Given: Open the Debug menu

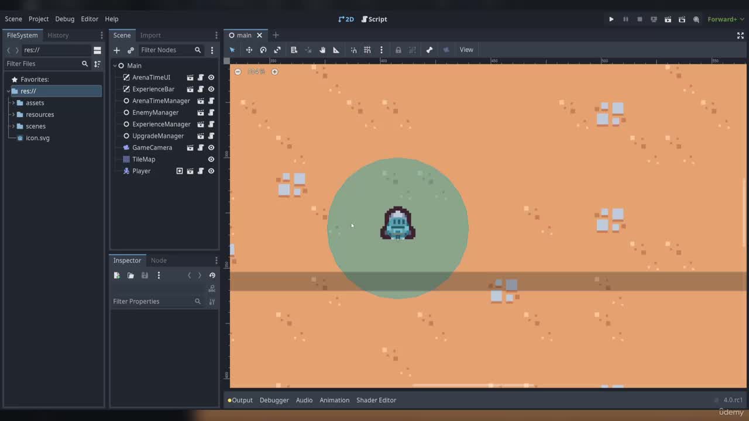Looking at the screenshot, I should pos(65,19).
